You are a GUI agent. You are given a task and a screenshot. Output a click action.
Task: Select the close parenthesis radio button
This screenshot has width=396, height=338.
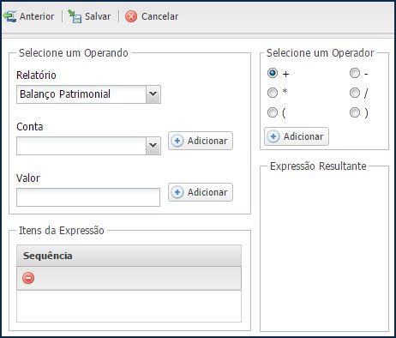pyautogui.click(x=355, y=112)
